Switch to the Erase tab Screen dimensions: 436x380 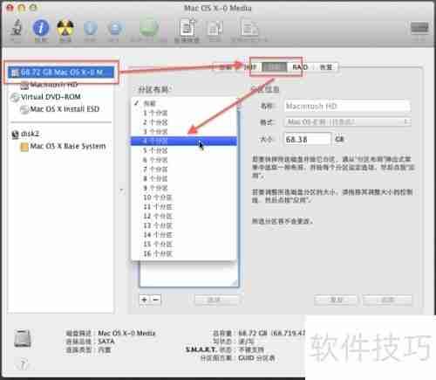point(250,67)
